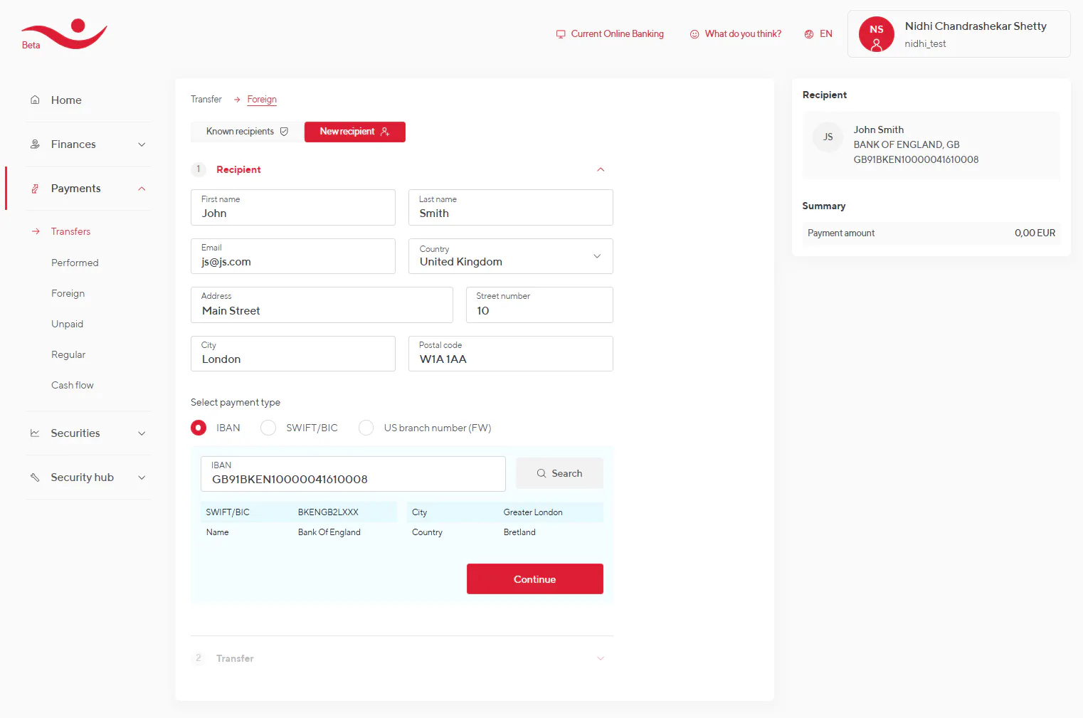This screenshot has width=1083, height=718.
Task: Click the Continue button
Action: coord(535,579)
